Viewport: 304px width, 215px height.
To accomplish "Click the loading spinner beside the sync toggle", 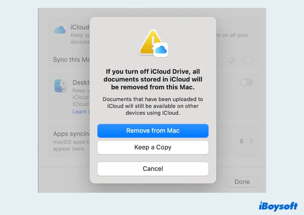I will point(231,60).
